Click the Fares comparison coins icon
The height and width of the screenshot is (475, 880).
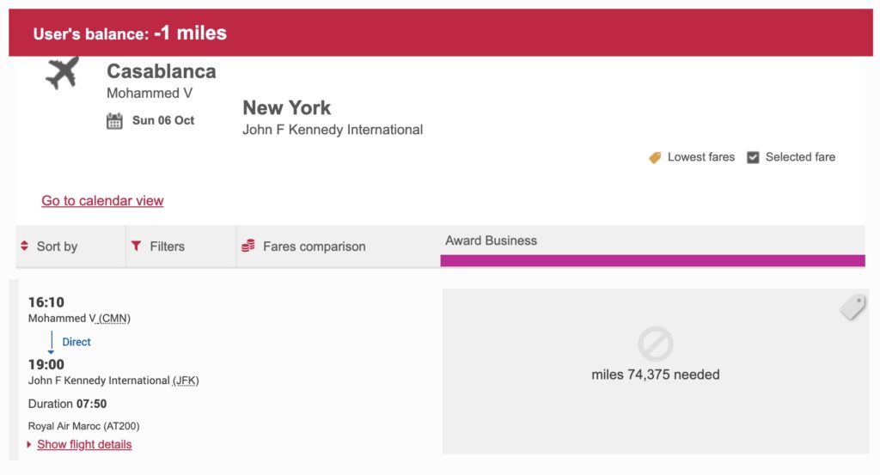coord(248,247)
